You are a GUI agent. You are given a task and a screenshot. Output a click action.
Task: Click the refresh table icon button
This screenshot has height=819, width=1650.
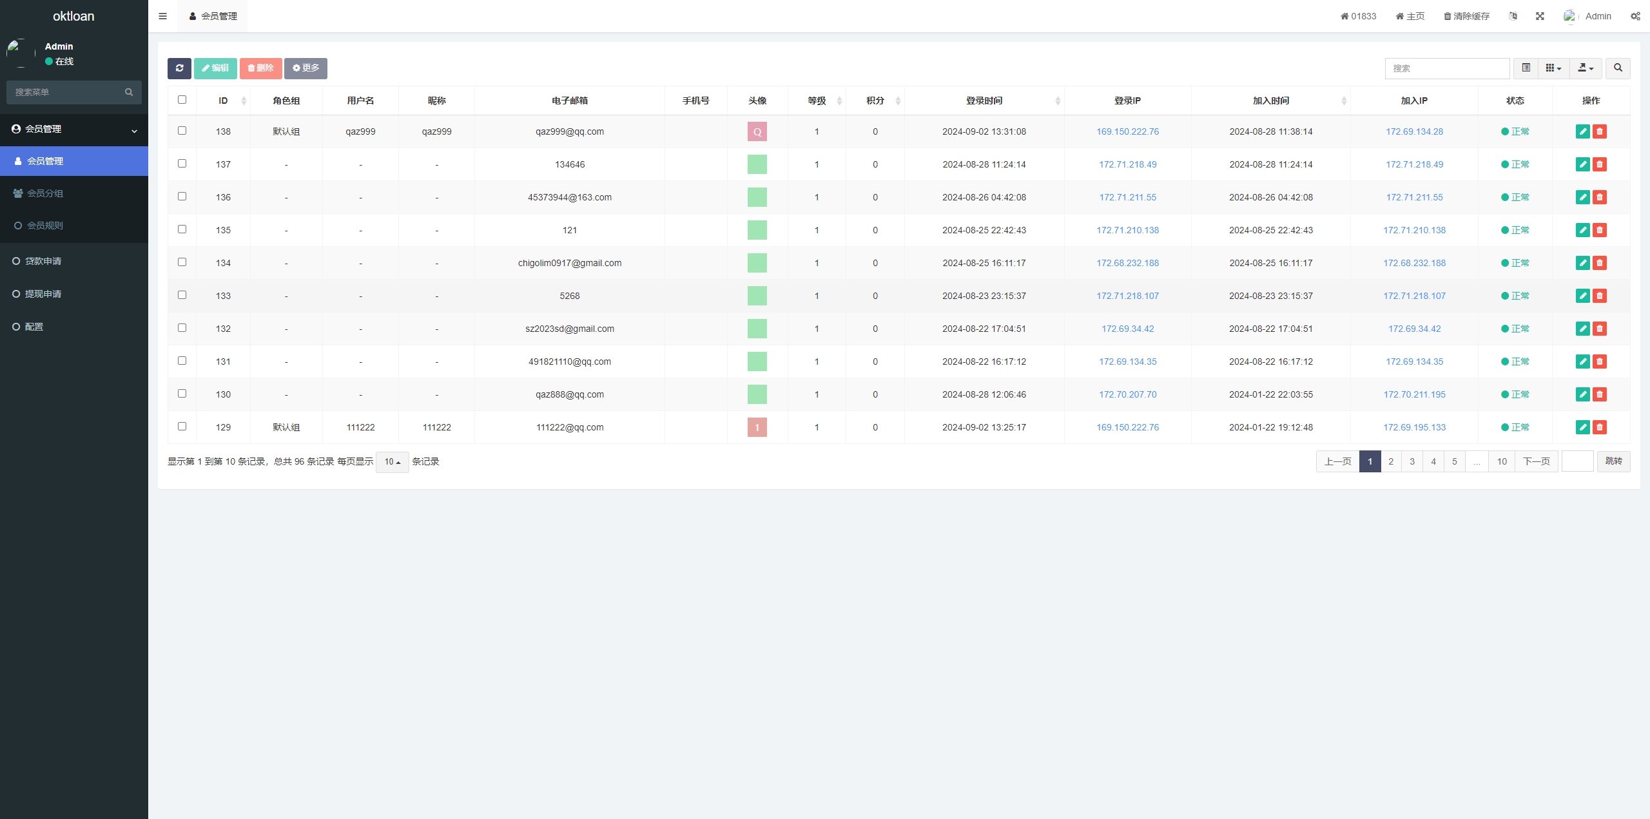point(179,68)
